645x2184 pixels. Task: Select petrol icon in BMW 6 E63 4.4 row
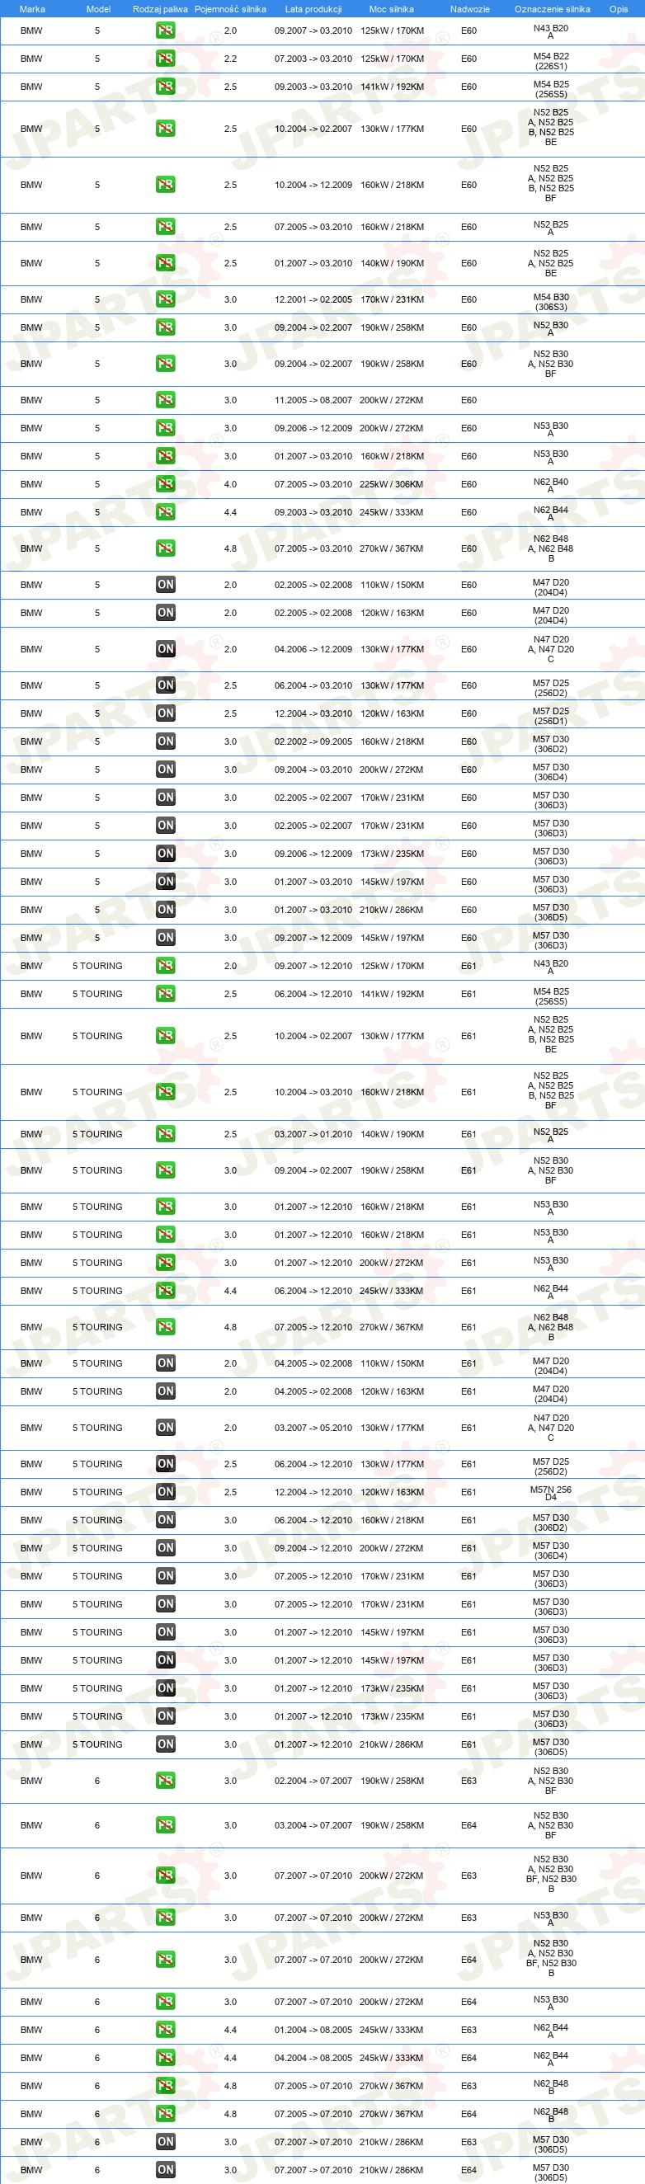[x=165, y=2031]
